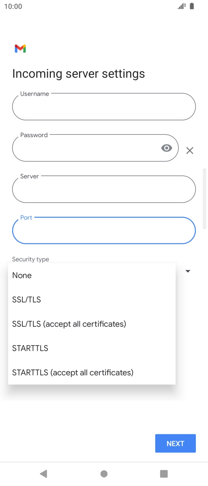The width and height of the screenshot is (208, 486).
Task: Open recent apps square button
Action: tap(164, 473)
